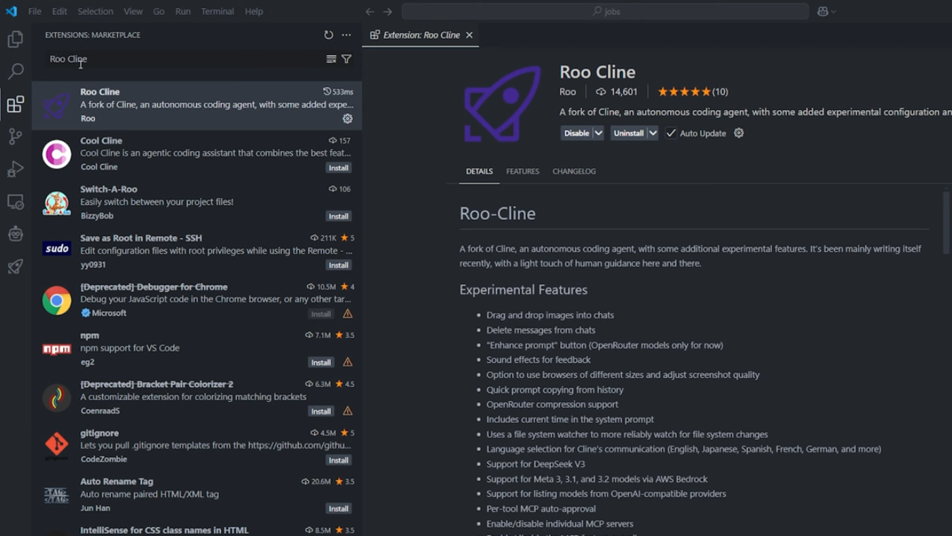
Task: Select IntelliSense for CSS class names entry
Action: click(197, 529)
